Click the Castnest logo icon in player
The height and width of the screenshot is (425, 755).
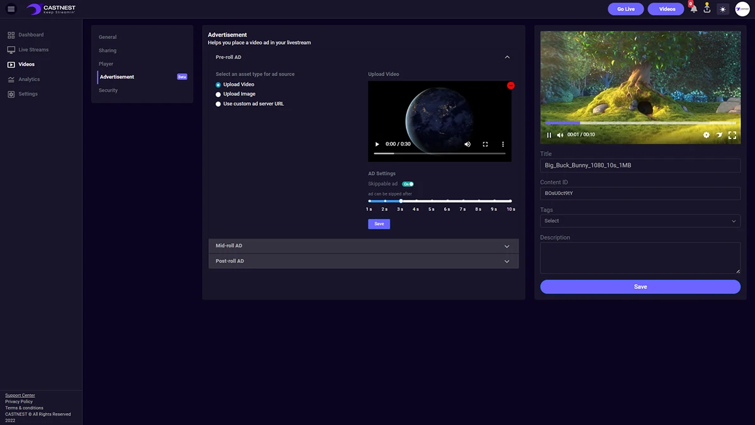(719, 135)
